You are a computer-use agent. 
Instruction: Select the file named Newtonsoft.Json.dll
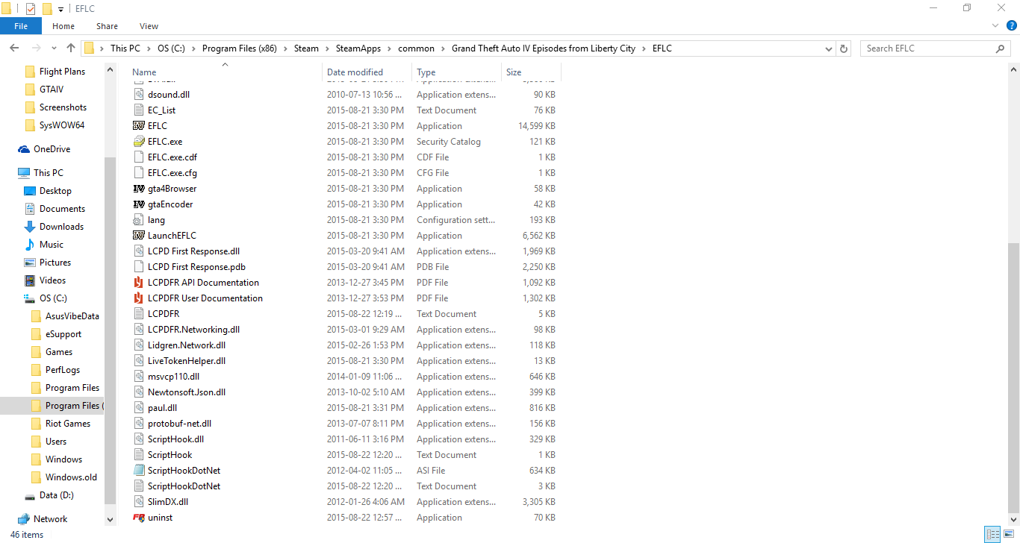187,392
